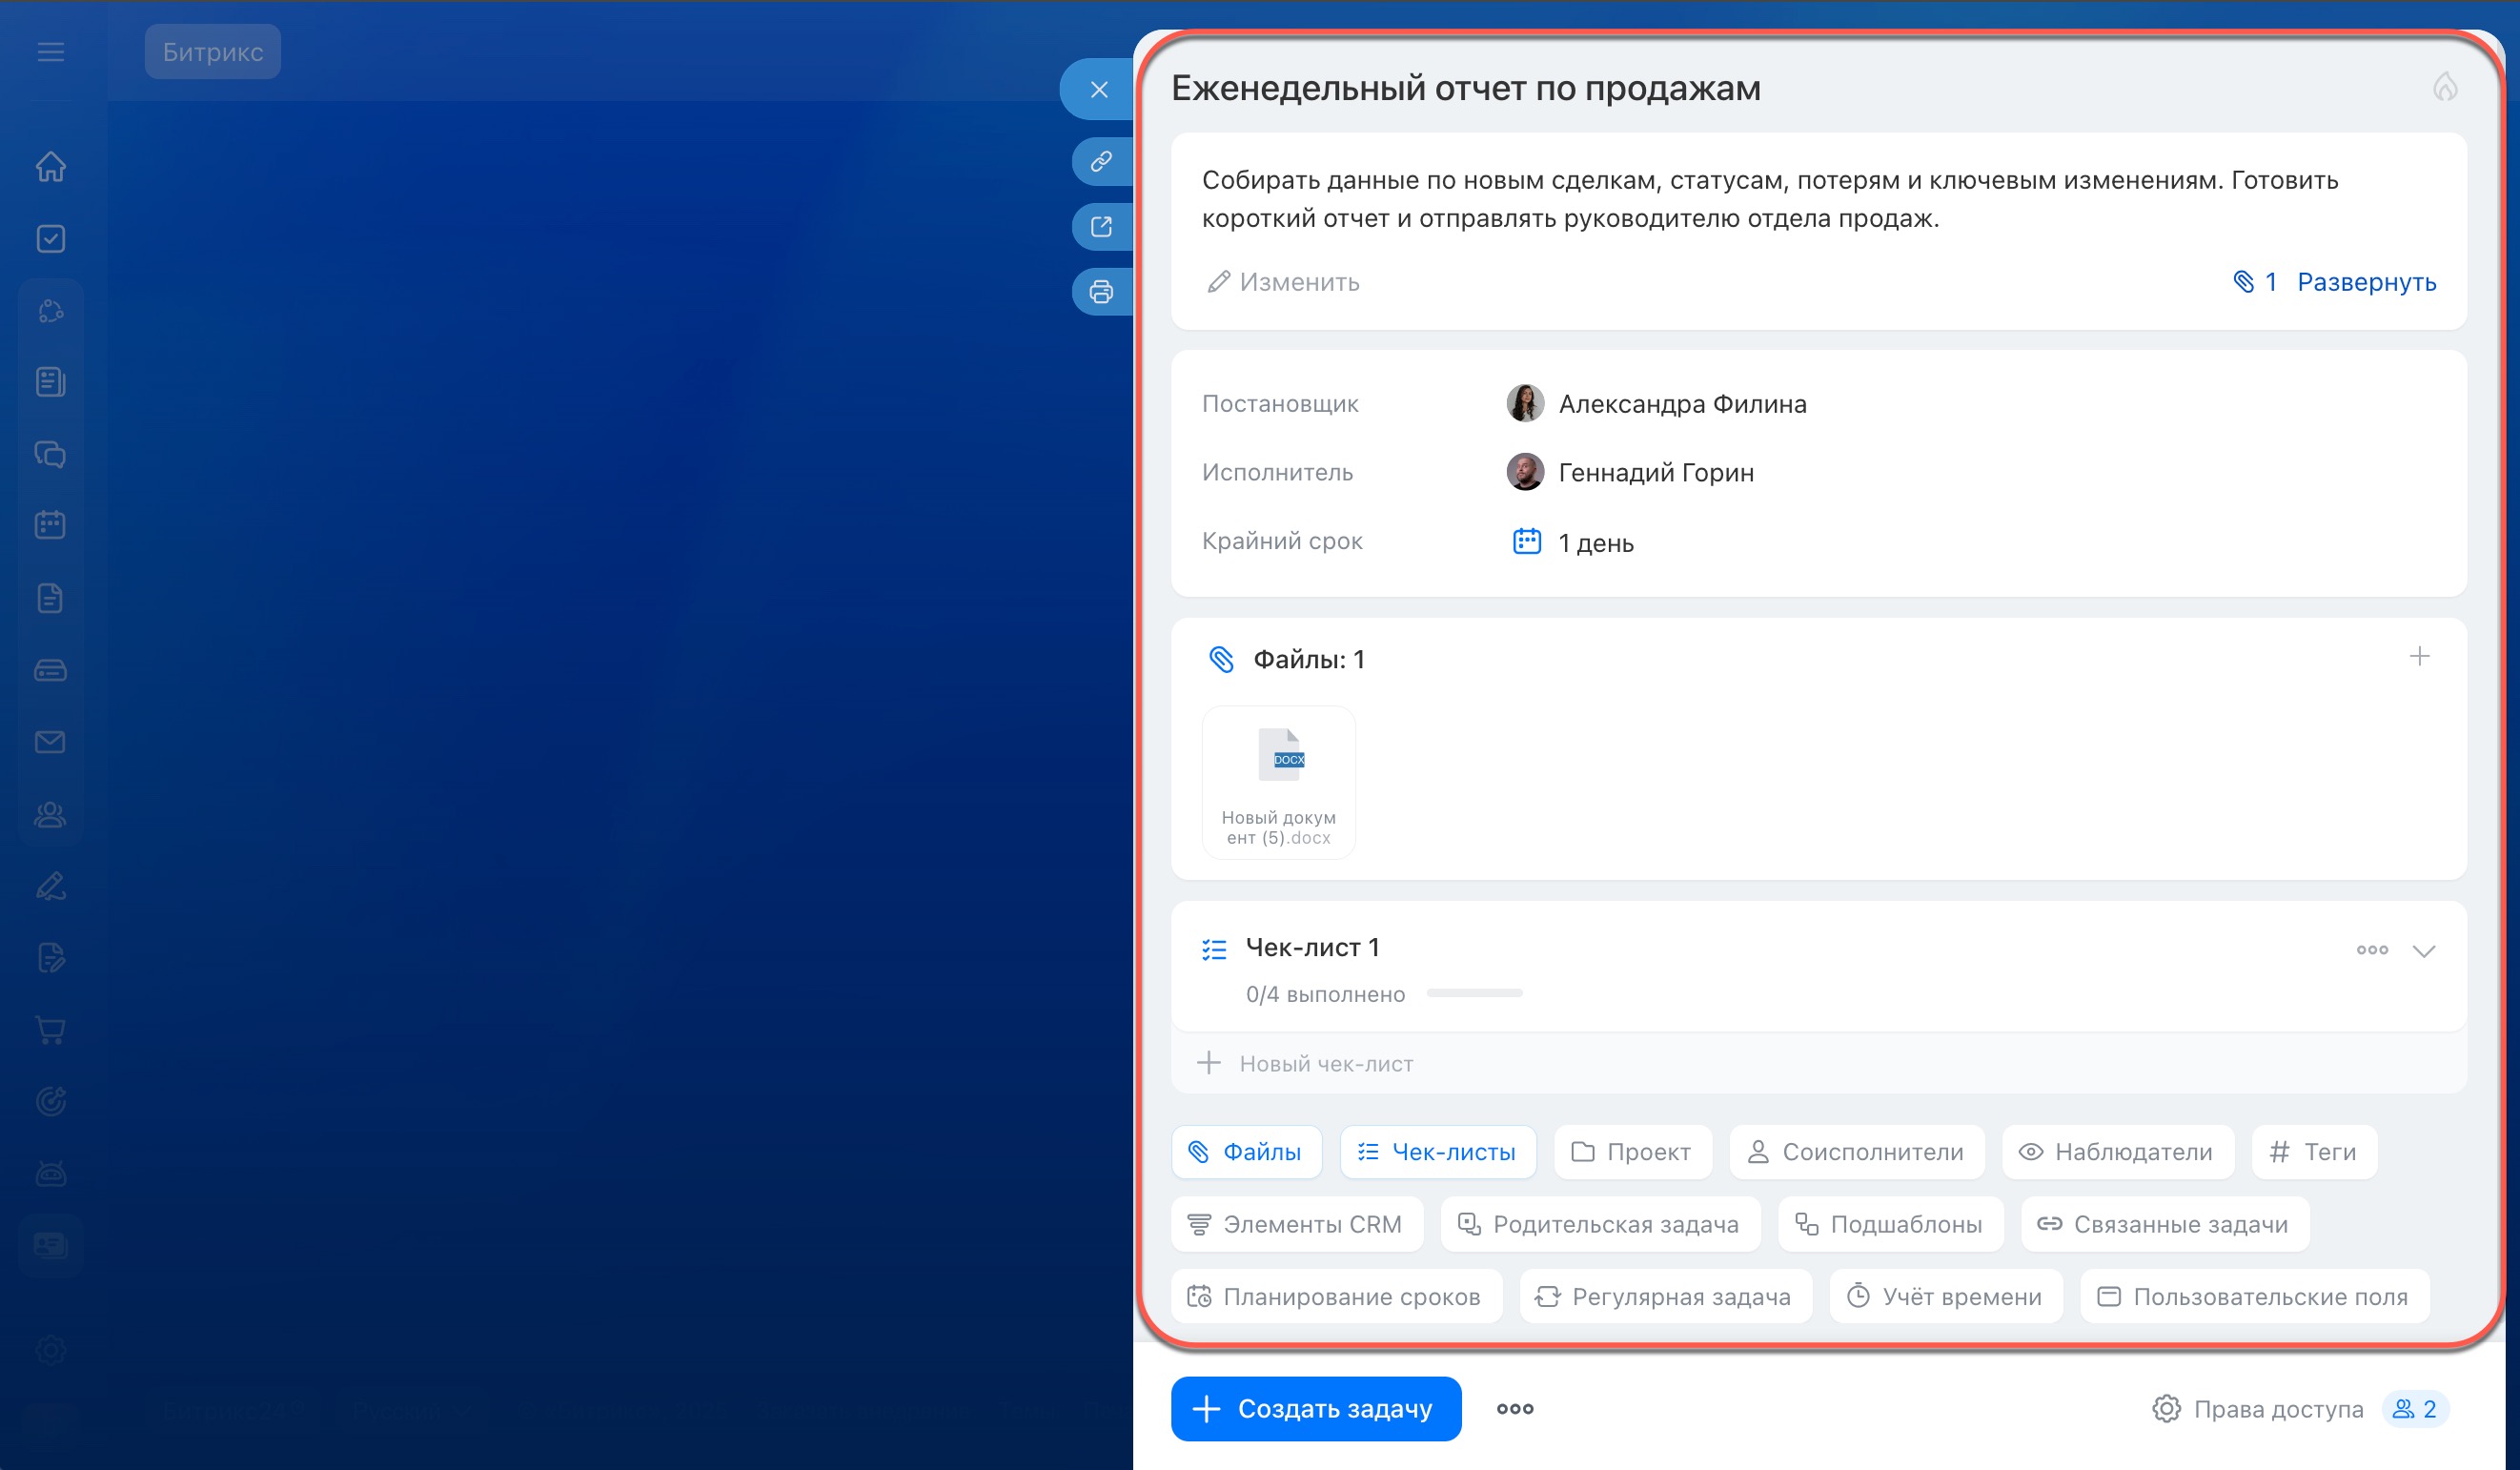
Task: Select the Регулярная задача chip
Action: pyautogui.click(x=1665, y=1297)
